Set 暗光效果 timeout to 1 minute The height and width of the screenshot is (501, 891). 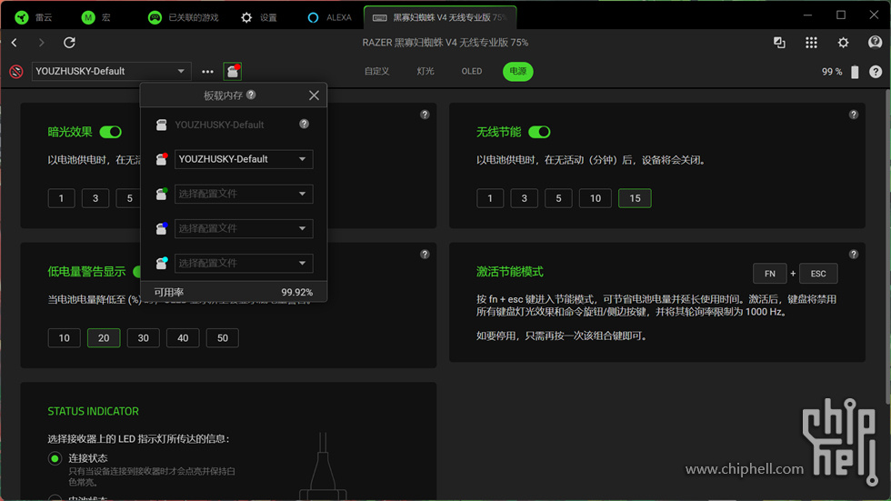(62, 198)
